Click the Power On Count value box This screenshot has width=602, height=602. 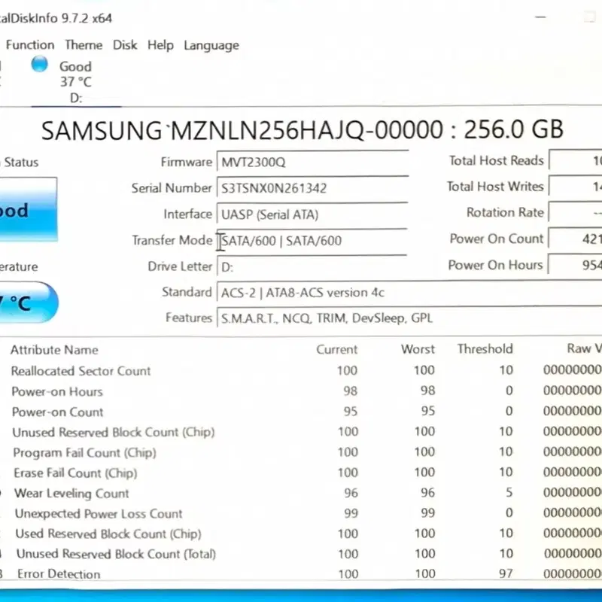pos(575,239)
